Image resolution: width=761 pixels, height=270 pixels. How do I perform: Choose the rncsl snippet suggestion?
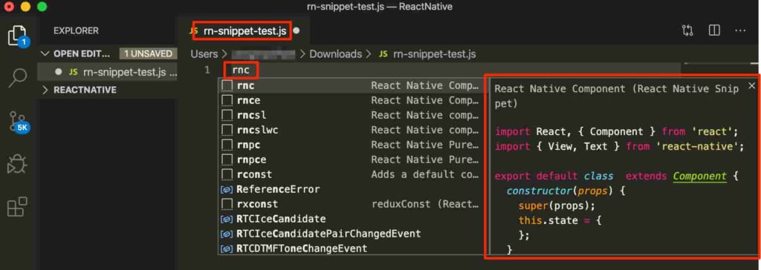352,116
